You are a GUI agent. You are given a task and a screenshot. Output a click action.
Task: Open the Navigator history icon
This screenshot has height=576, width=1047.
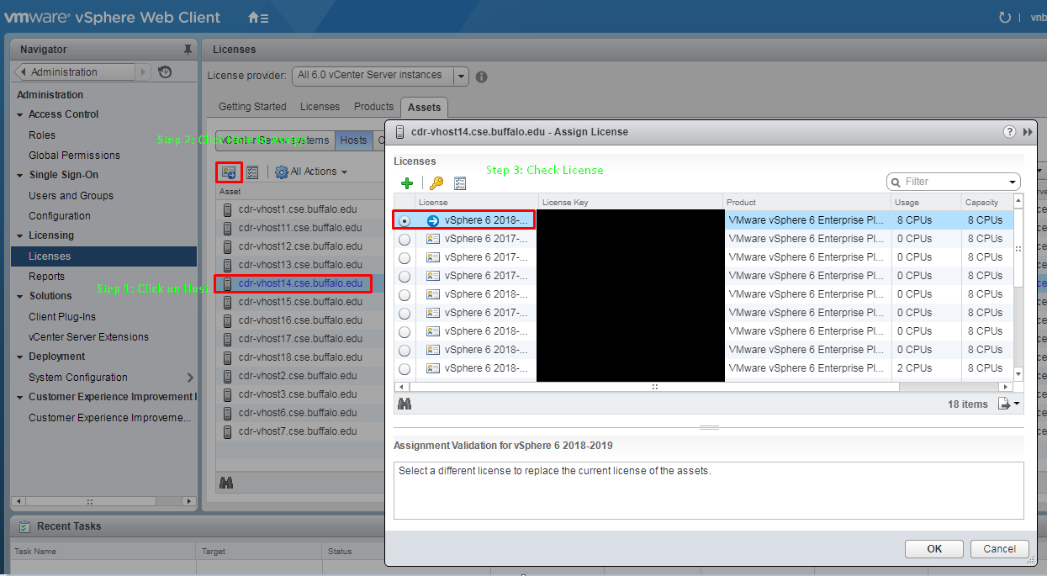tap(165, 72)
